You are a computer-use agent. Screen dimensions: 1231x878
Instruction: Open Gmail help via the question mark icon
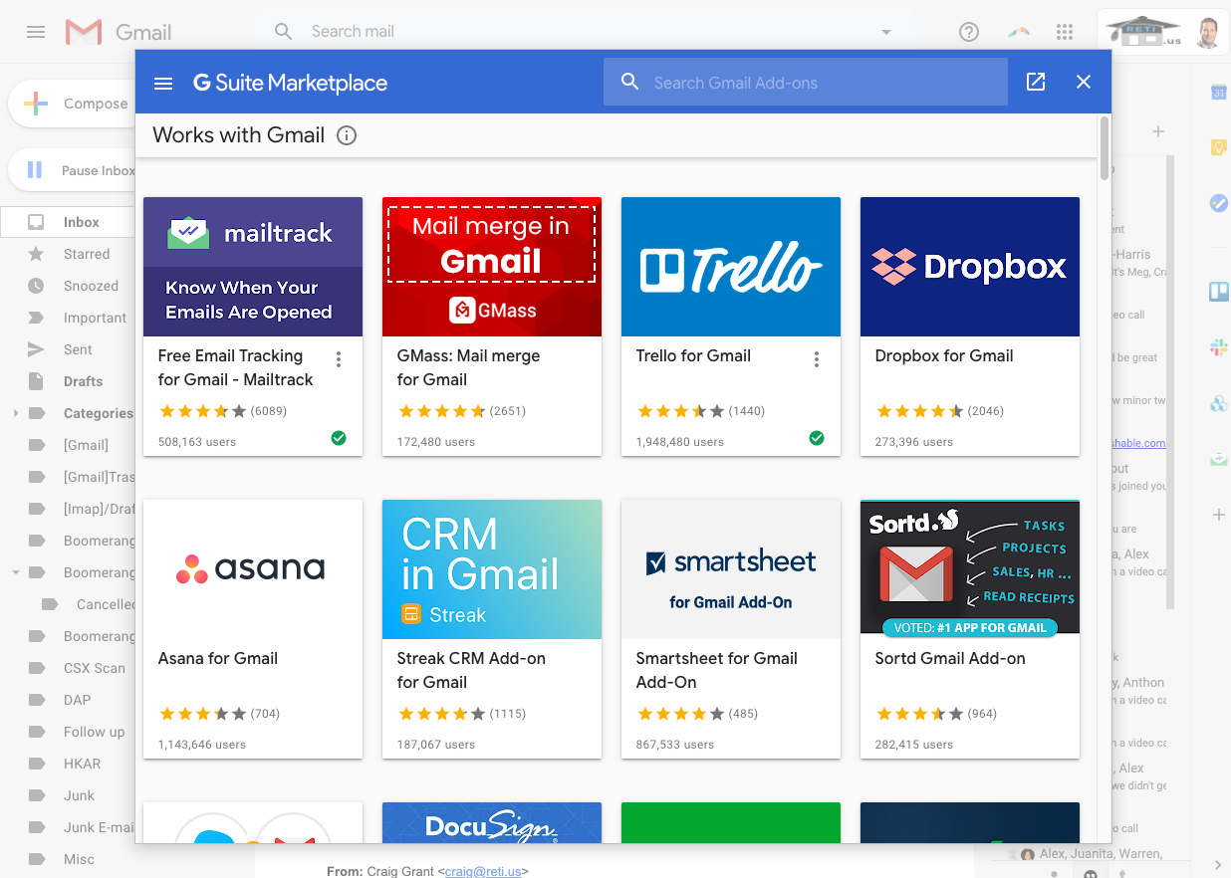[968, 31]
